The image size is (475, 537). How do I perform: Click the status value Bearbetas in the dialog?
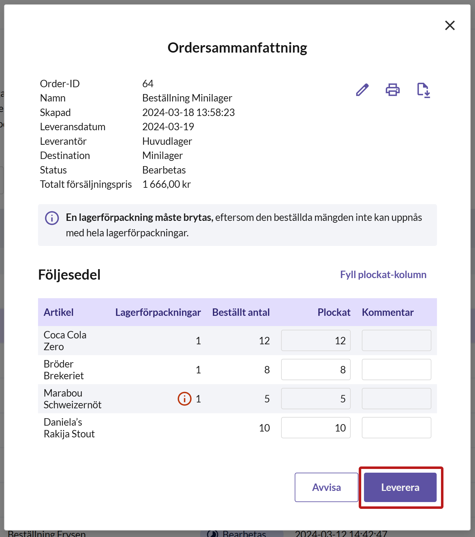164,170
